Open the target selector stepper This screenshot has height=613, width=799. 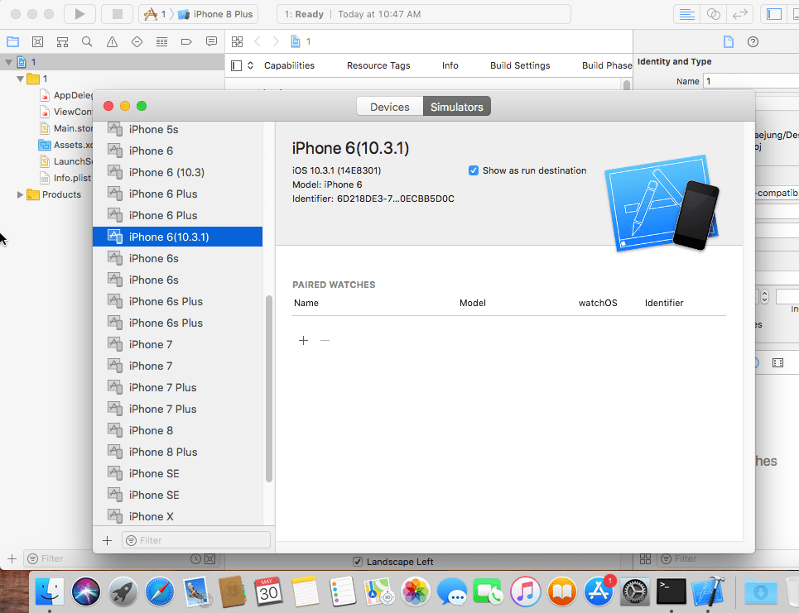tap(250, 65)
